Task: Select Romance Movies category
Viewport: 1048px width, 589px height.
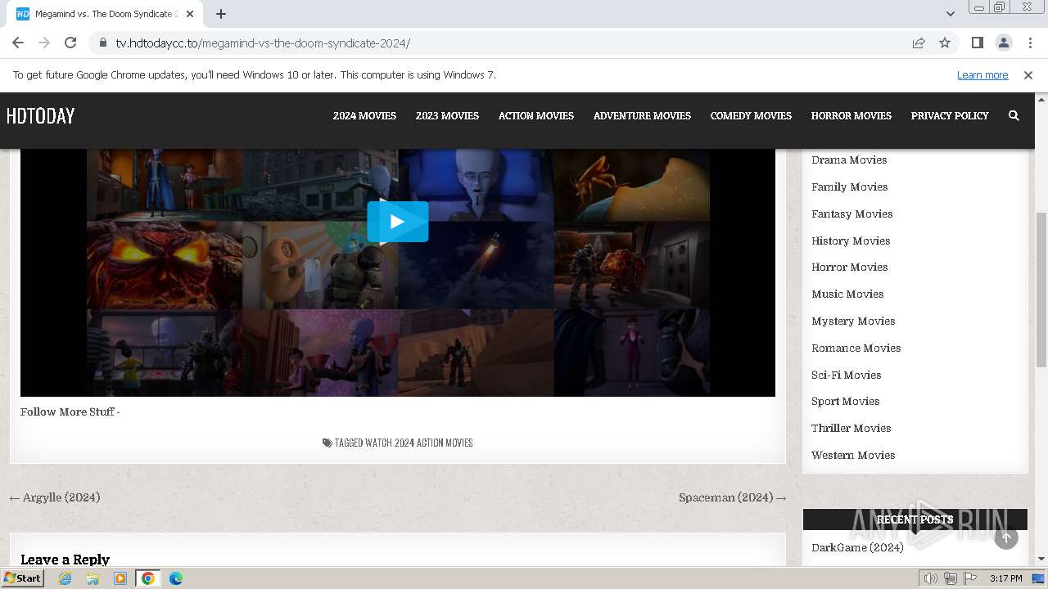Action: [x=856, y=348]
